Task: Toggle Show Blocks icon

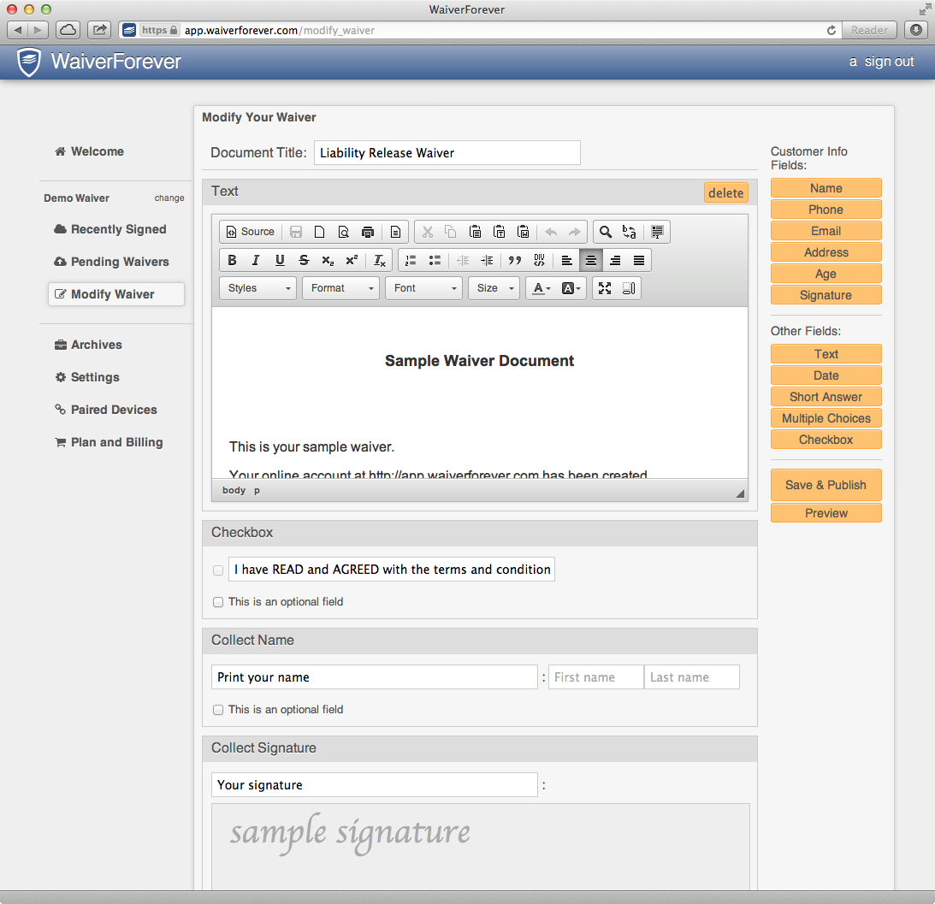Action: click(x=629, y=288)
